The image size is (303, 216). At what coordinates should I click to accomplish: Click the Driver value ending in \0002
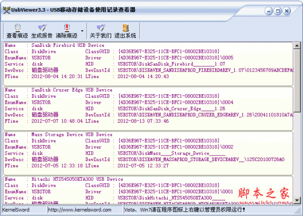click(176, 147)
